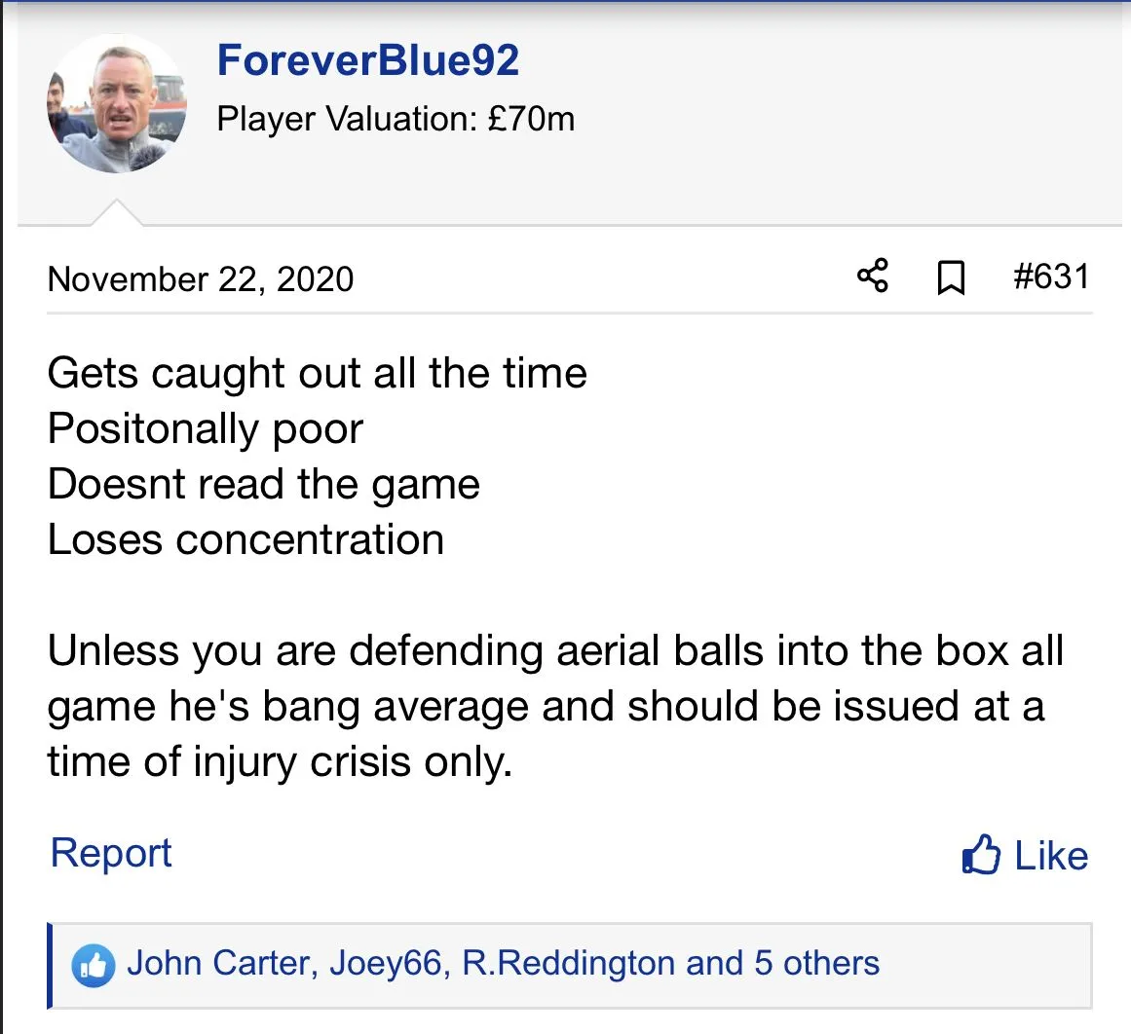1131x1034 pixels.
Task: Report this post
Action: (111, 853)
